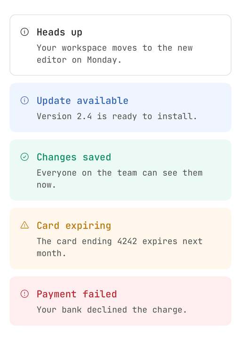This screenshot has width=241, height=340.
Task: Click the Version 2.4 ready to install text
Action: (x=117, y=116)
